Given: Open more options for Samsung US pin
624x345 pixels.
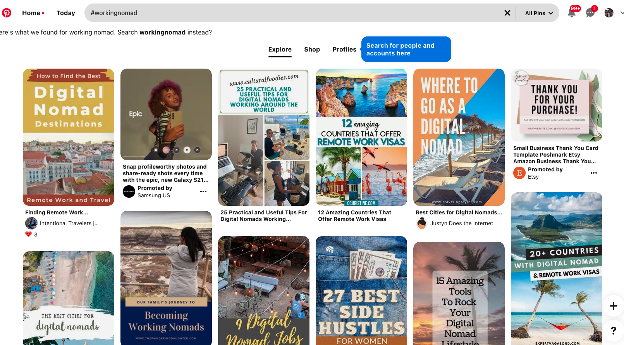Looking at the screenshot, I should click(203, 191).
